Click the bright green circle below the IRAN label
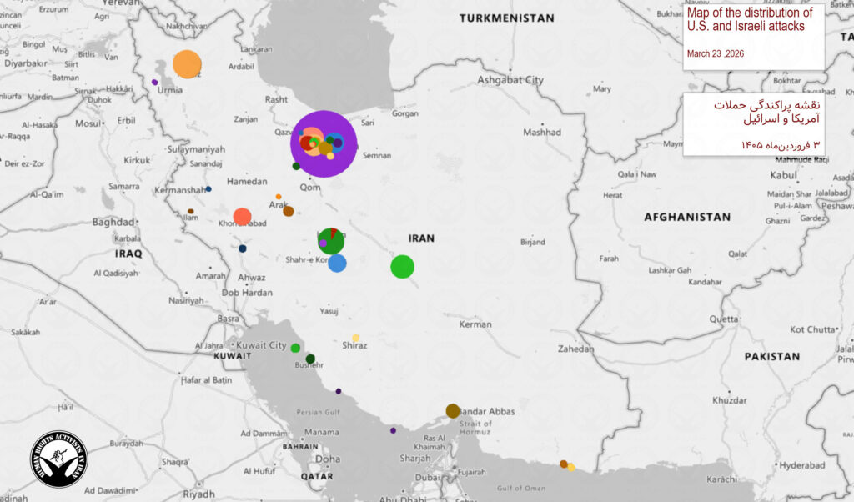The width and height of the screenshot is (854, 502). click(402, 267)
